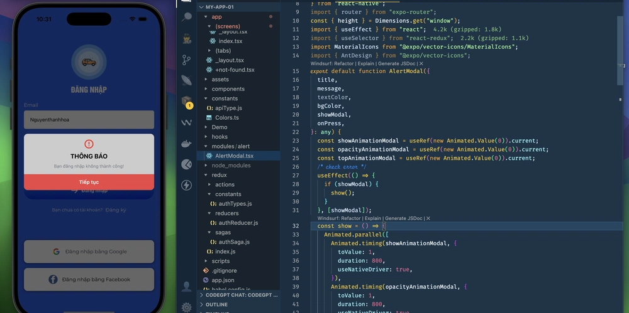The height and width of the screenshot is (313, 629).
Task: Click the Google logo on the login button
Action: pyautogui.click(x=56, y=252)
